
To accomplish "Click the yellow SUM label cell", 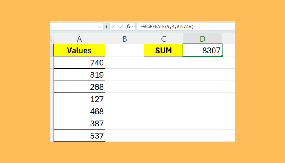I will (163, 51).
